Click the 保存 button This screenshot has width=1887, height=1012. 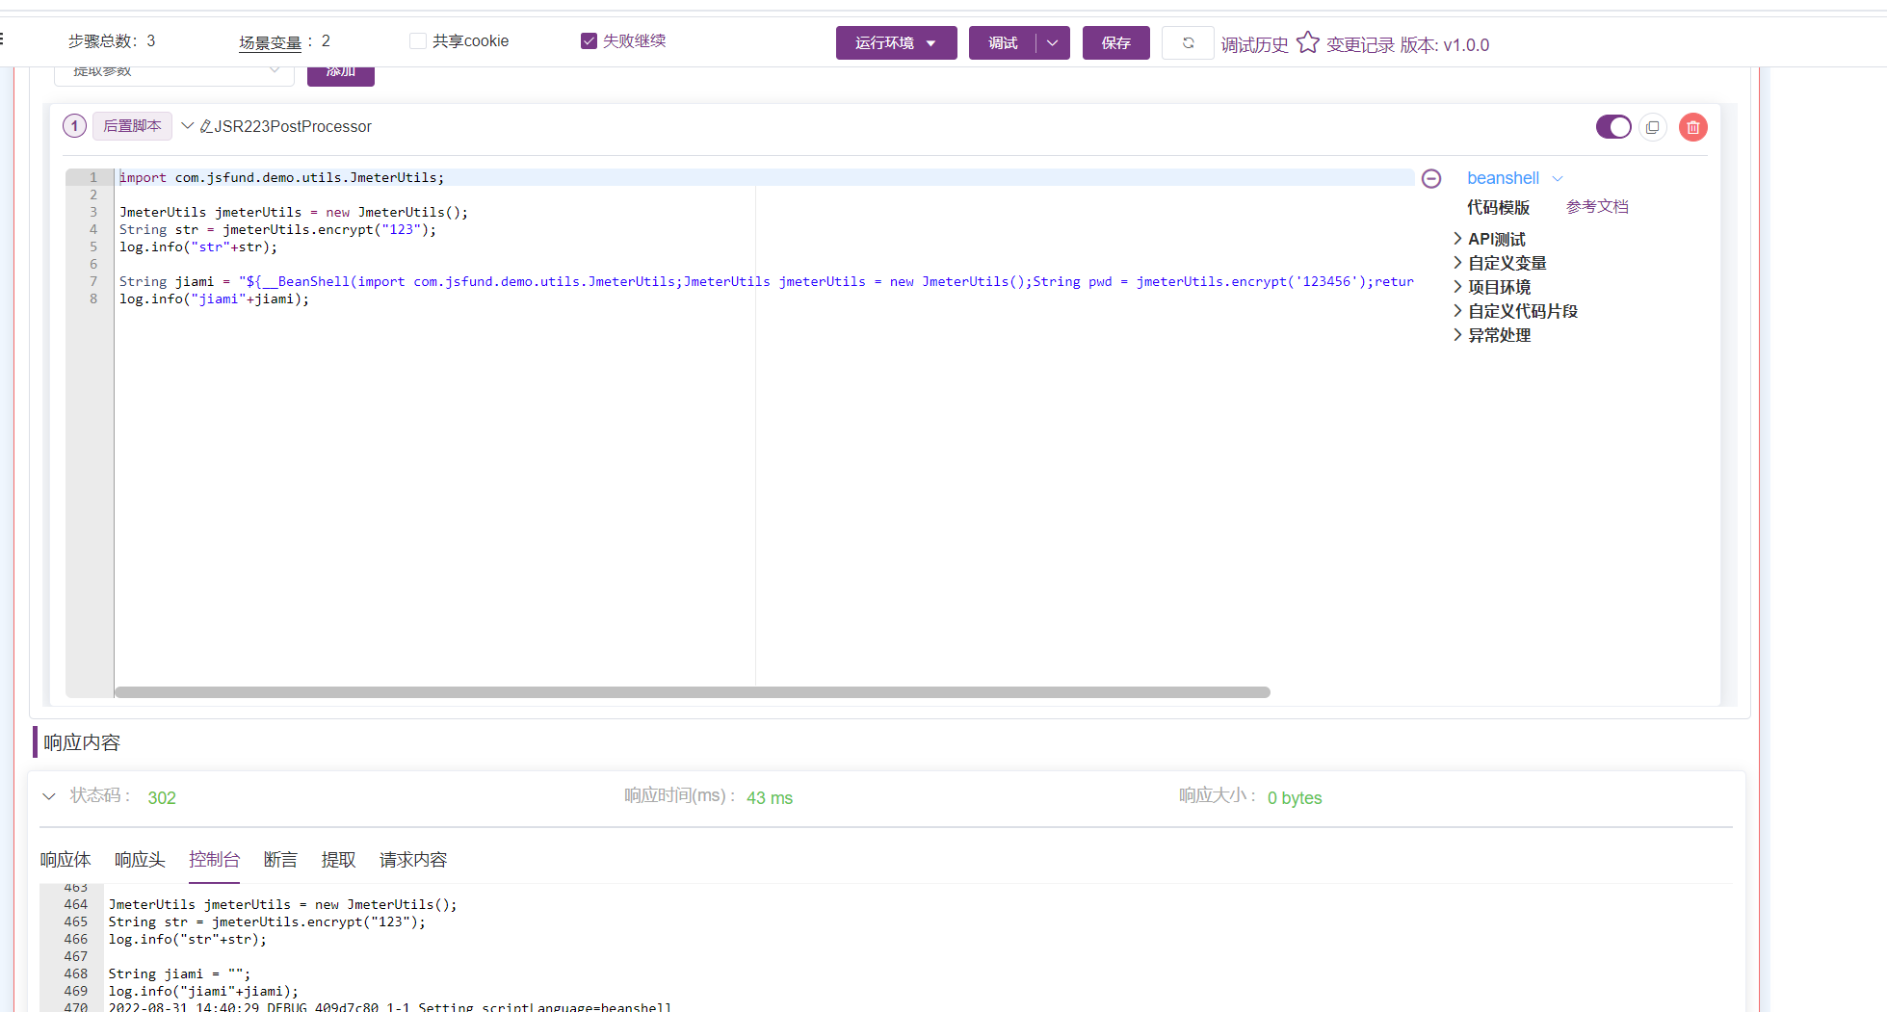pos(1115,42)
